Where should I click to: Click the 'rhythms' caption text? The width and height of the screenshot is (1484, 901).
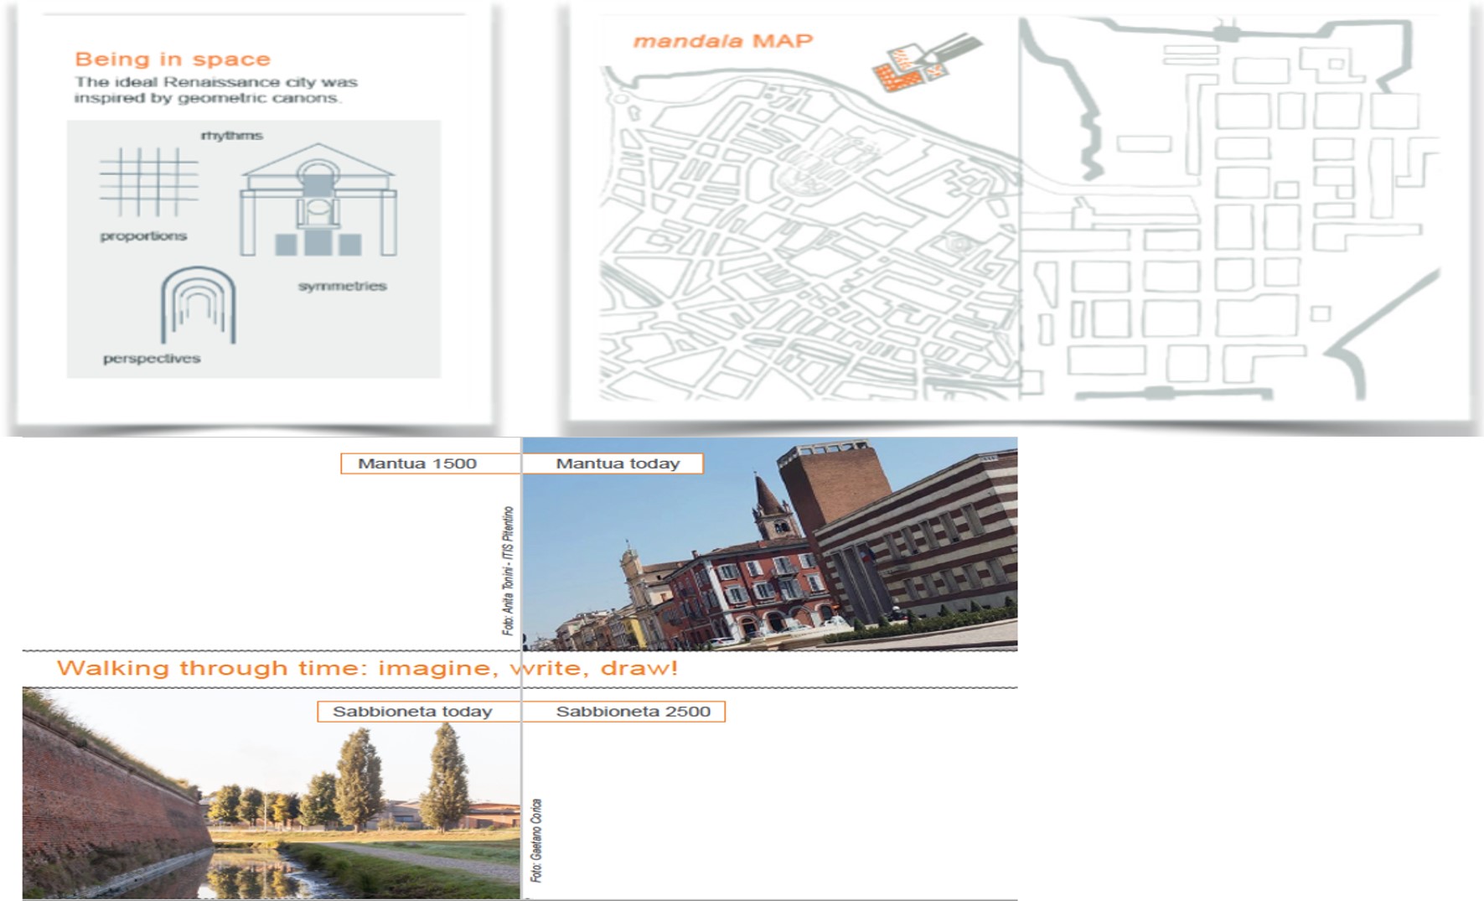pos(231,136)
